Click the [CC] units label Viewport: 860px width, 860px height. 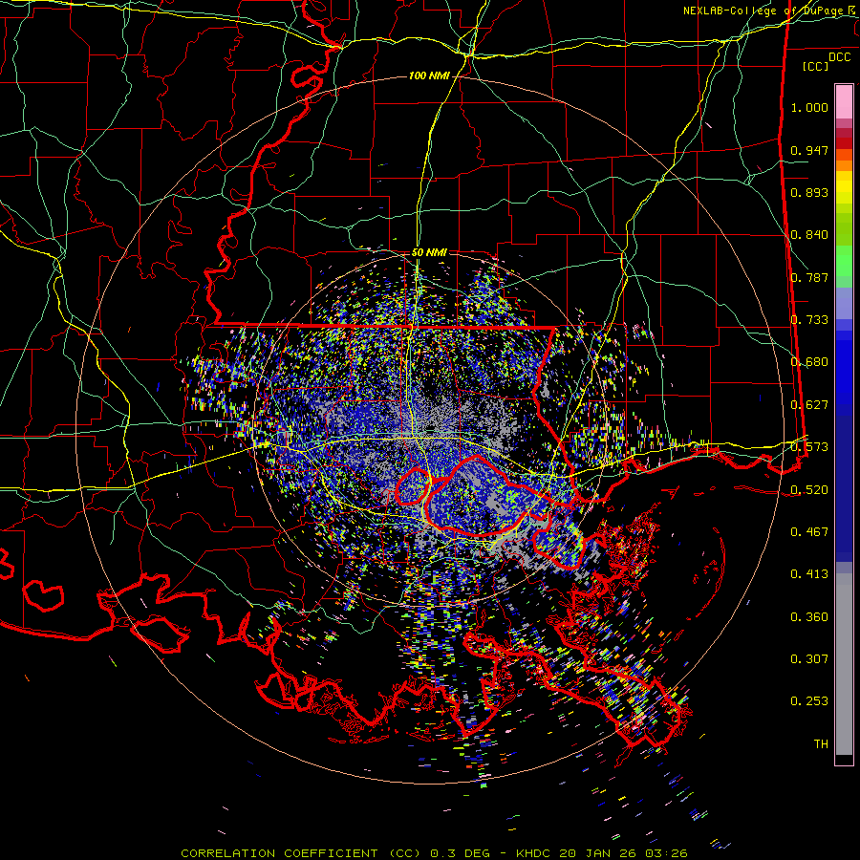point(816,66)
